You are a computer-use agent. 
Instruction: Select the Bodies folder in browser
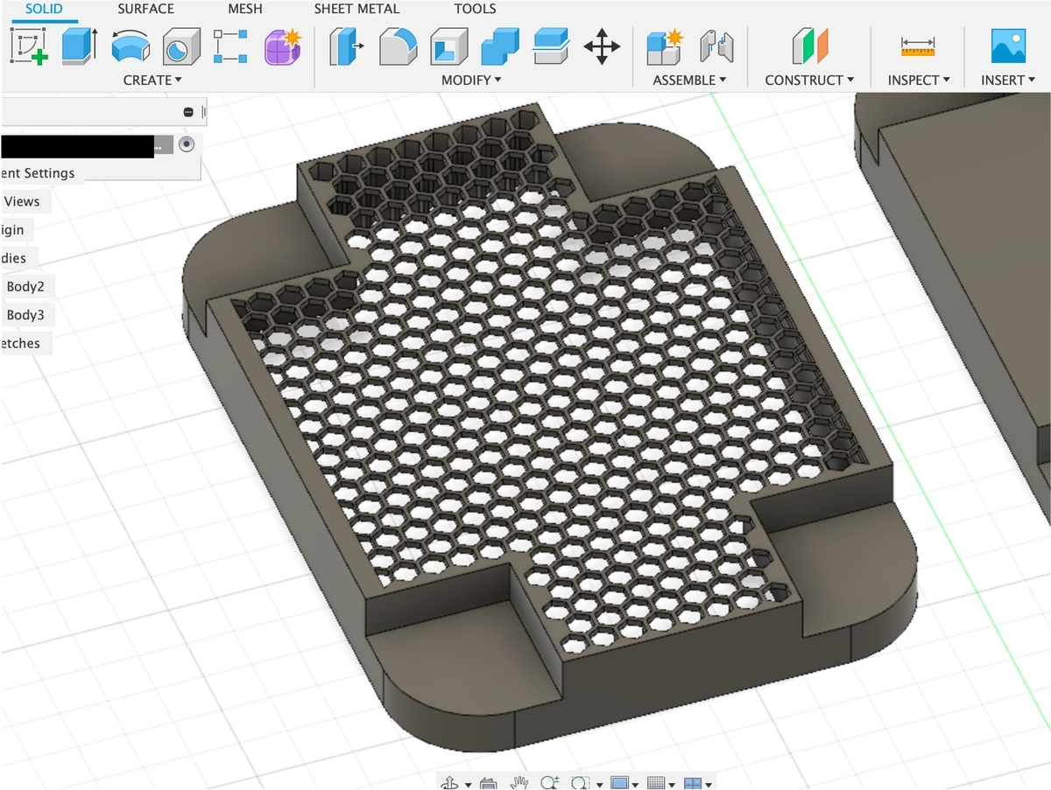click(x=14, y=258)
